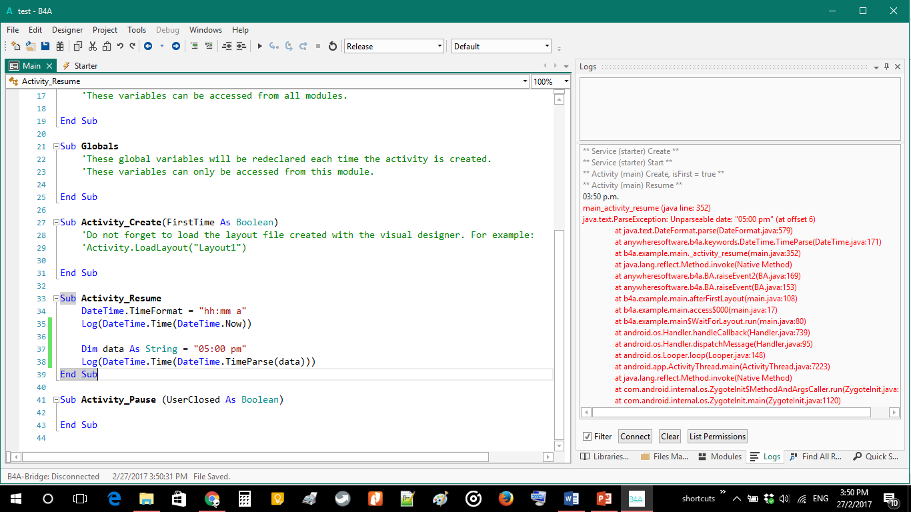The image size is (911, 512).
Task: Toggle the Filter checkbox in Logs
Action: tap(587, 437)
